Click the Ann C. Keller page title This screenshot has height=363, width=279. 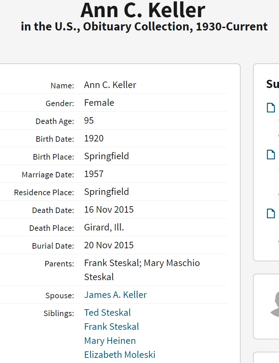143,10
